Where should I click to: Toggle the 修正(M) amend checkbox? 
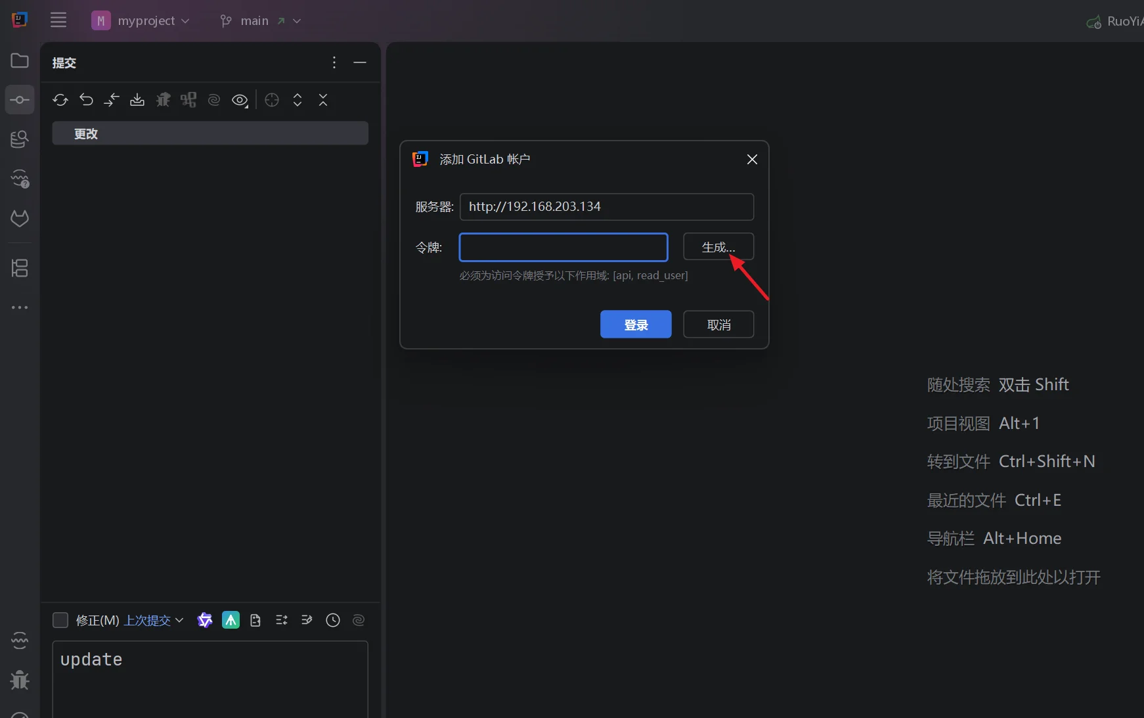pos(60,620)
